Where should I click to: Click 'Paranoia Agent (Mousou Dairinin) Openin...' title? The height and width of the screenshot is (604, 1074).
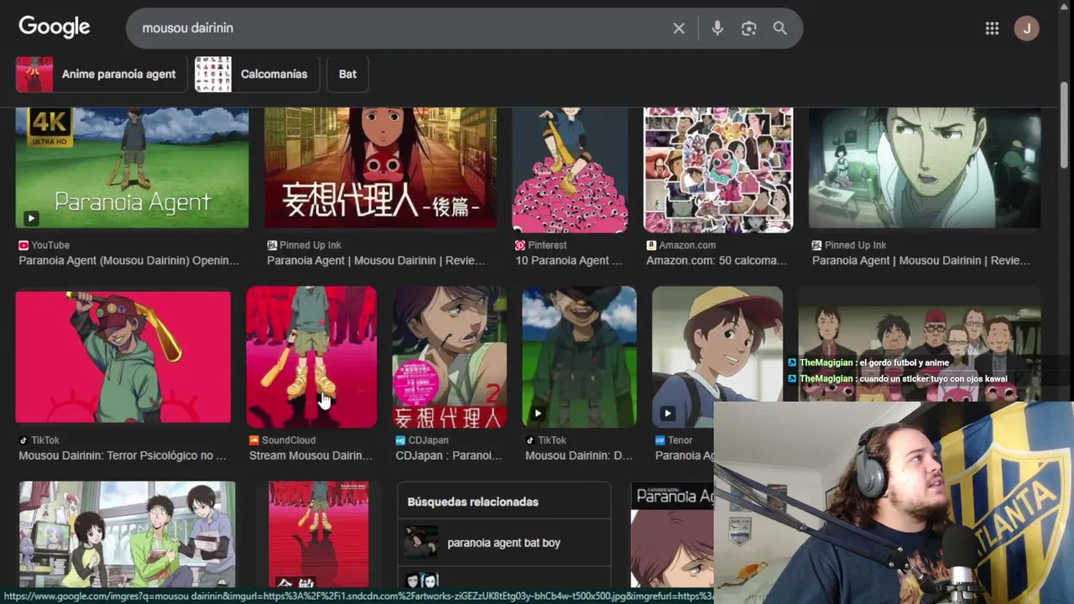(129, 261)
